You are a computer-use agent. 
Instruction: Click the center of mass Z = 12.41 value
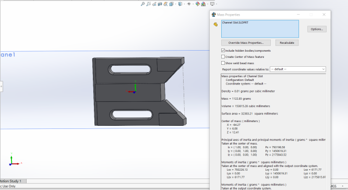click(x=233, y=132)
